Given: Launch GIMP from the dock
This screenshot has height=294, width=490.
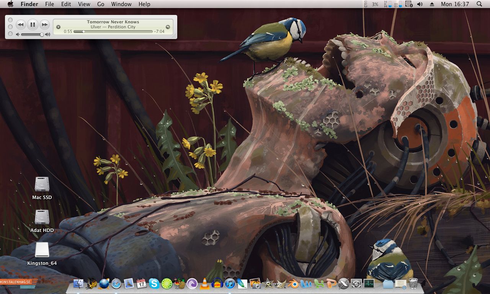Looking at the screenshot, I should [x=281, y=284].
